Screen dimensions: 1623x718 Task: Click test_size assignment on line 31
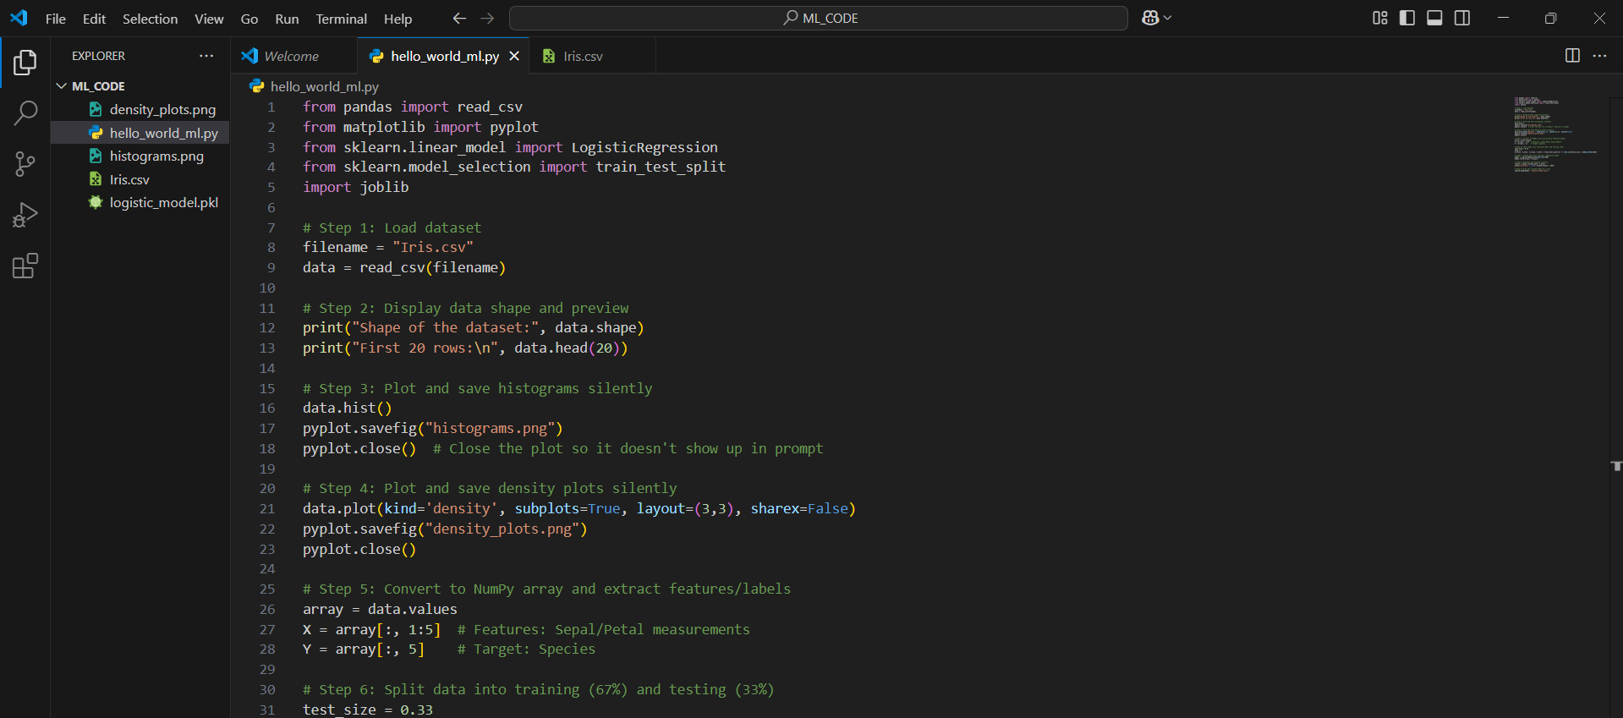coord(368,710)
